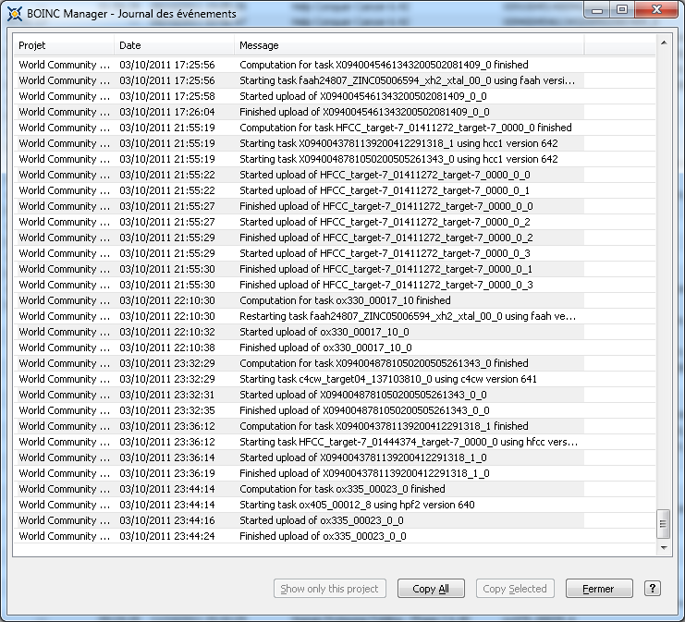Screen dimensions: 685x622
Task: Select 'Starting task ox405_00012_8 using hpf2' row
Action: (335, 505)
